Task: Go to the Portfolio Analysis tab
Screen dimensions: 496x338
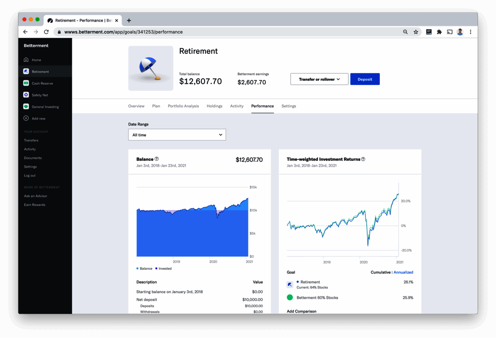Action: 183,106
